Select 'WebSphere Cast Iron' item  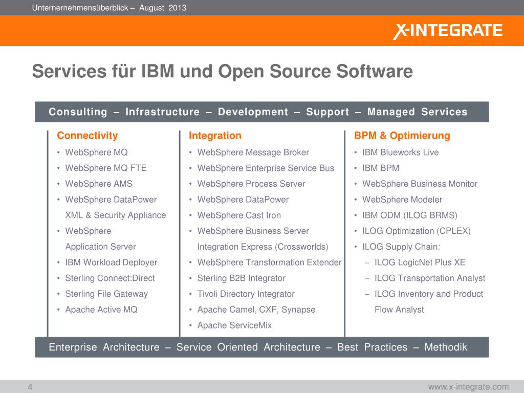(239, 215)
